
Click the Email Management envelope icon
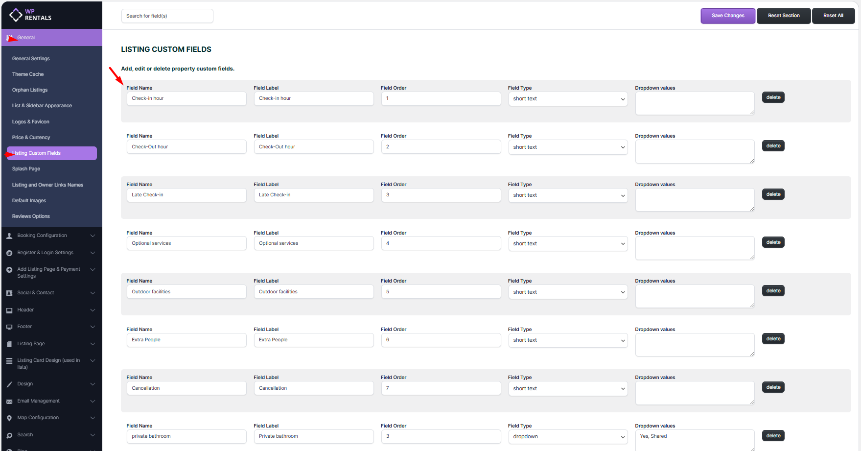(x=9, y=402)
